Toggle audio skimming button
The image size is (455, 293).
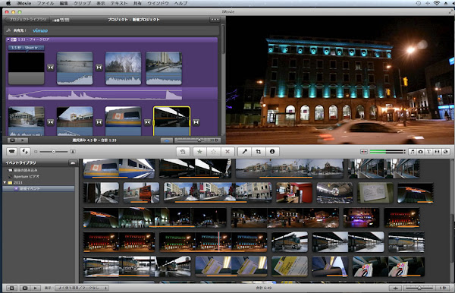click(x=363, y=152)
